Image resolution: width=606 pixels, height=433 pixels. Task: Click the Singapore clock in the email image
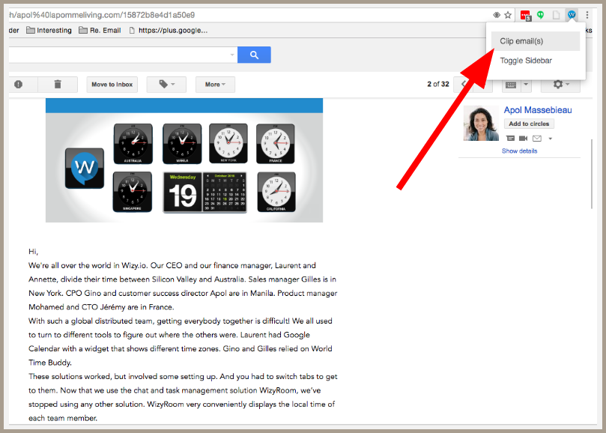pyautogui.click(x=132, y=192)
